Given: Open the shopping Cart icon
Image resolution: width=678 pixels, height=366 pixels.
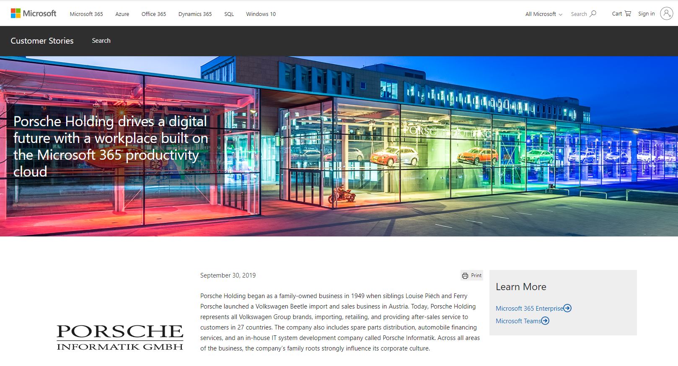Looking at the screenshot, I should pos(627,13).
